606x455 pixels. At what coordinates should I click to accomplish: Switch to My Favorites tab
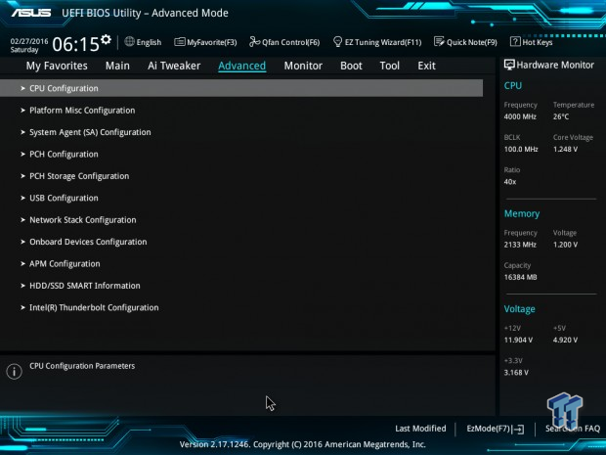(57, 66)
